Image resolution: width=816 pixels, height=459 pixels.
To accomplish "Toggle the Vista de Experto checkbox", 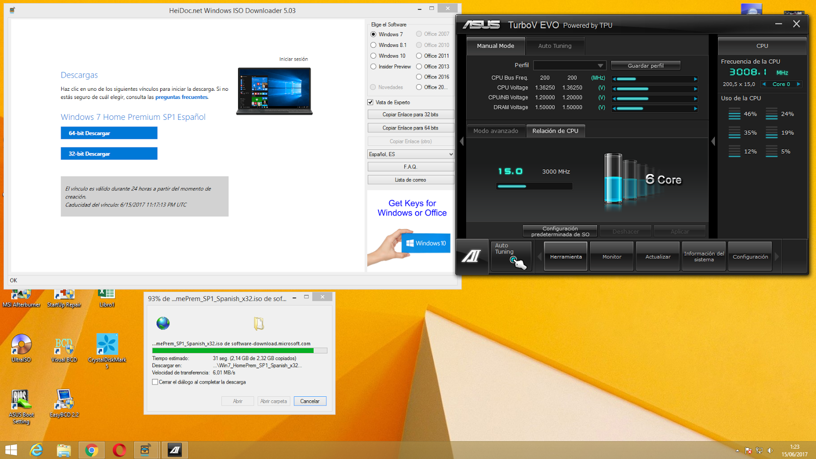I will tap(370, 102).
